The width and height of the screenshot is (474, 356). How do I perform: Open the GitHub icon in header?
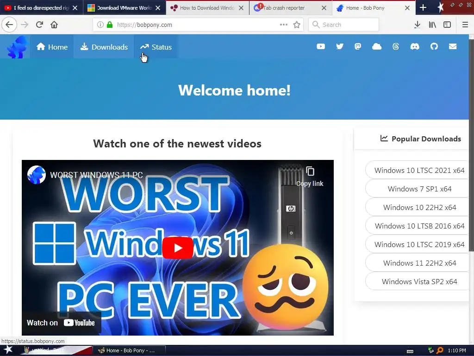pyautogui.click(x=434, y=46)
